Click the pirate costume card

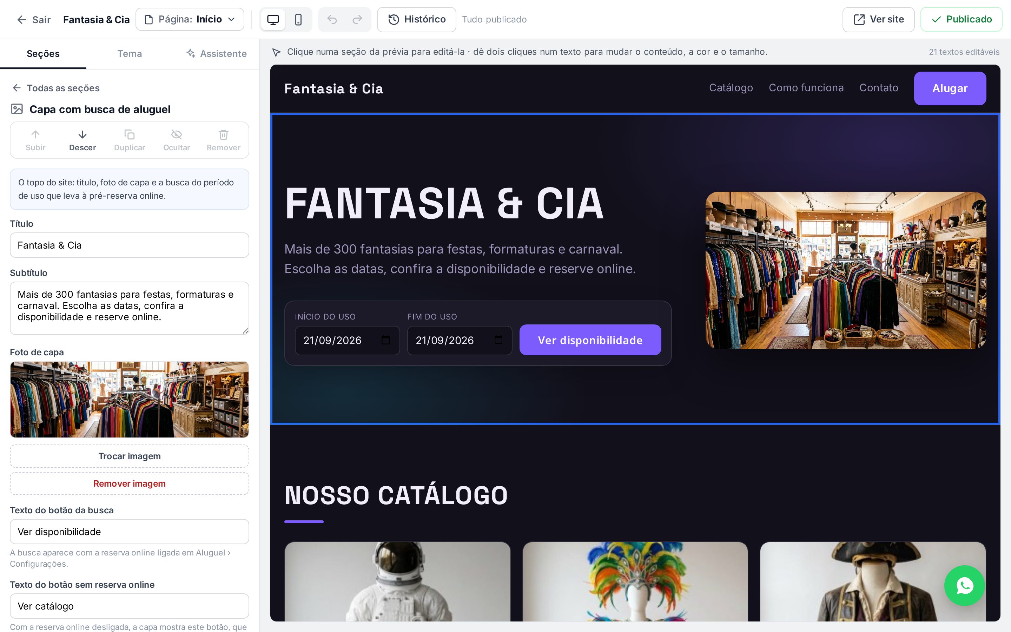click(873, 581)
